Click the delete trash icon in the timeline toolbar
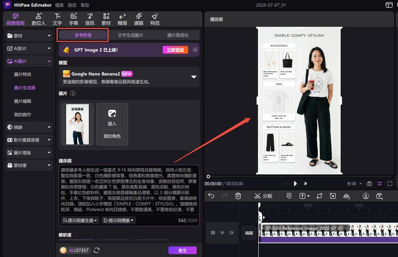 tap(238, 196)
